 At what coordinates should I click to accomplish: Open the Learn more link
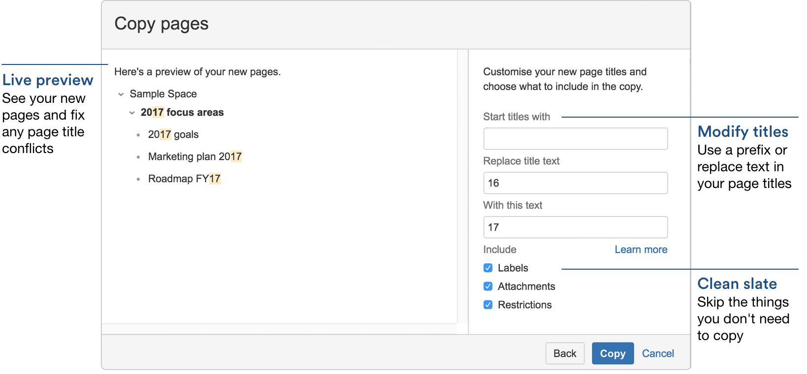pyautogui.click(x=641, y=249)
